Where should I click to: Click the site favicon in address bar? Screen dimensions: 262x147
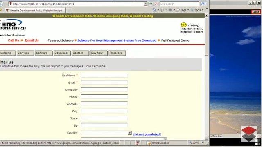point(11,4)
